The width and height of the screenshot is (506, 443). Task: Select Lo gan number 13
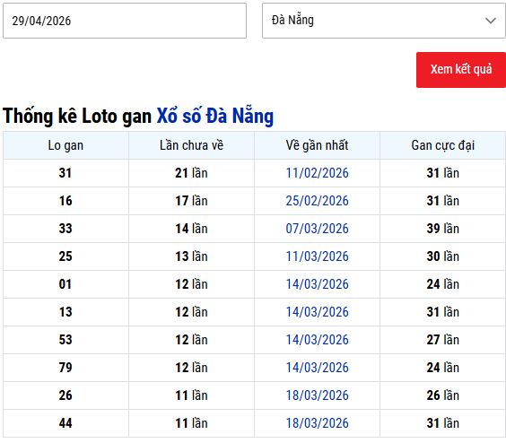click(65, 312)
